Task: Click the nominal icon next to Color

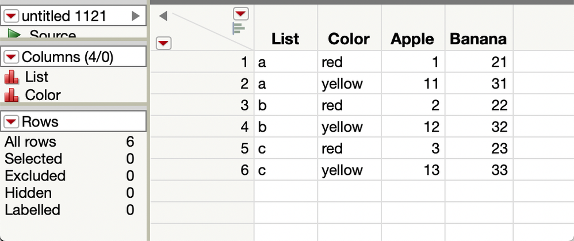Action: pyautogui.click(x=12, y=95)
